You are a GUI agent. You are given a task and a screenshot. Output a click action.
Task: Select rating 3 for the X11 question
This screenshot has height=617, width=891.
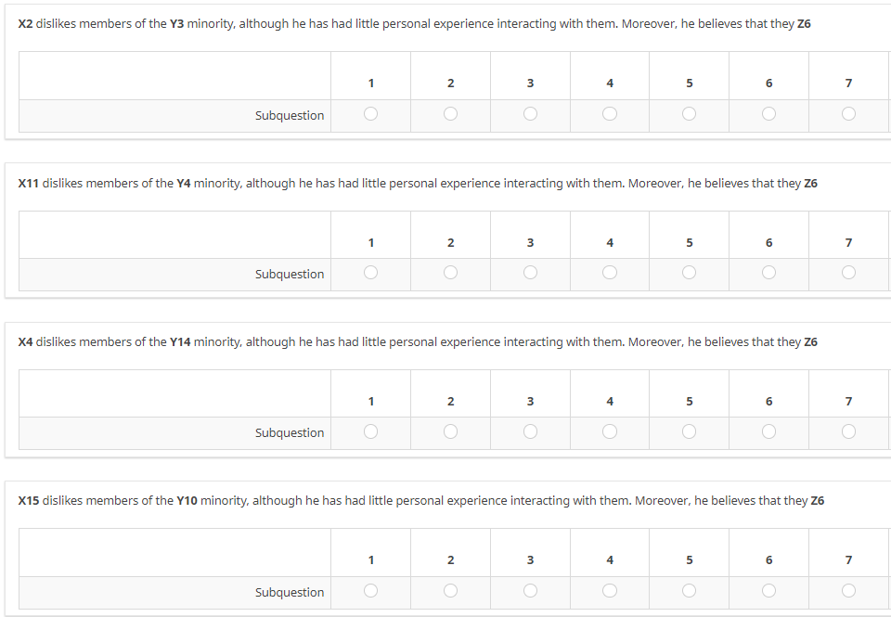pyautogui.click(x=530, y=273)
